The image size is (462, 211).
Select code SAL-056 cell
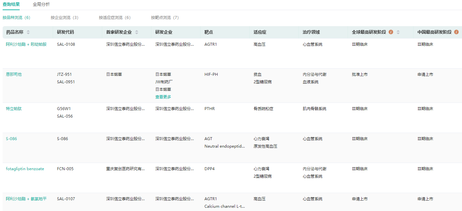(x=65, y=116)
